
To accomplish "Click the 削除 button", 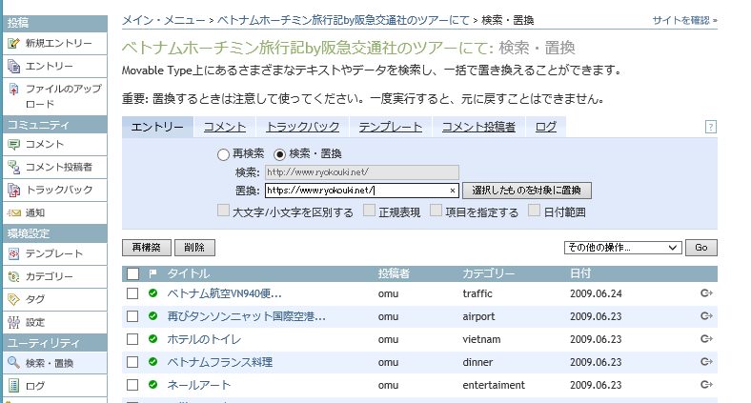I will pos(194,248).
